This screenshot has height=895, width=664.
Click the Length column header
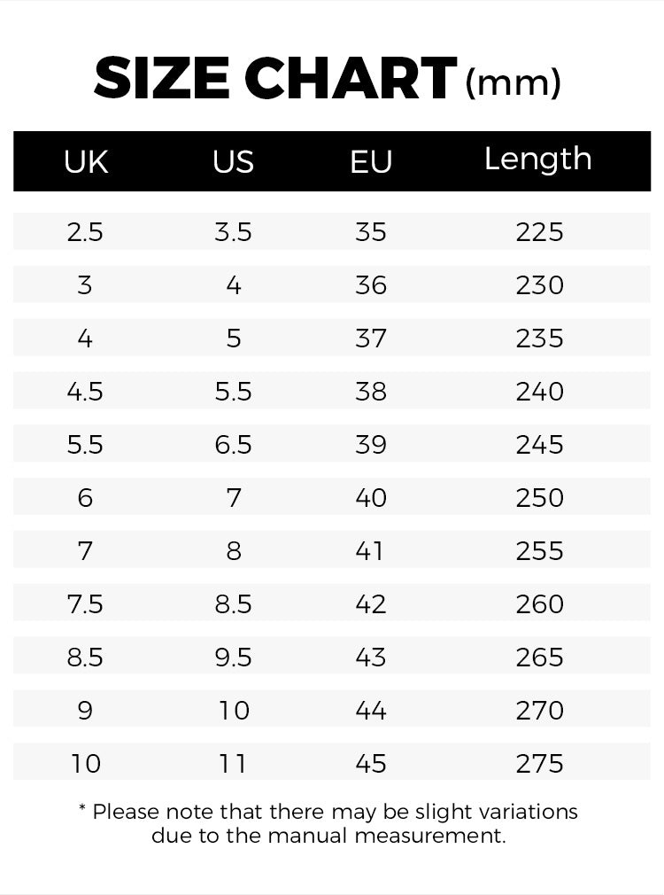pos(538,160)
